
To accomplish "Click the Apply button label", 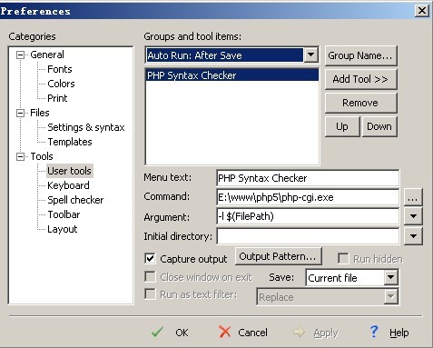I will coord(326,333).
